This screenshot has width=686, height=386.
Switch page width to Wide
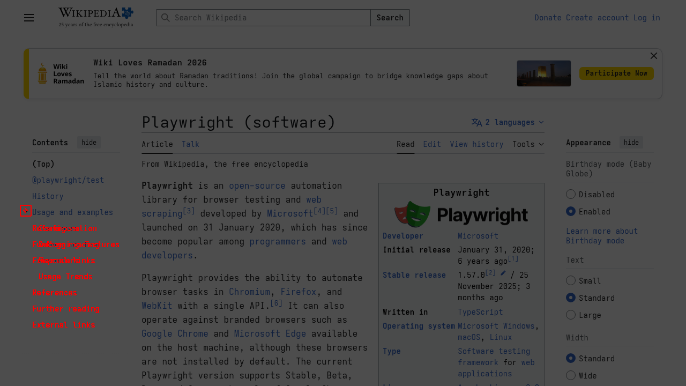(x=571, y=375)
